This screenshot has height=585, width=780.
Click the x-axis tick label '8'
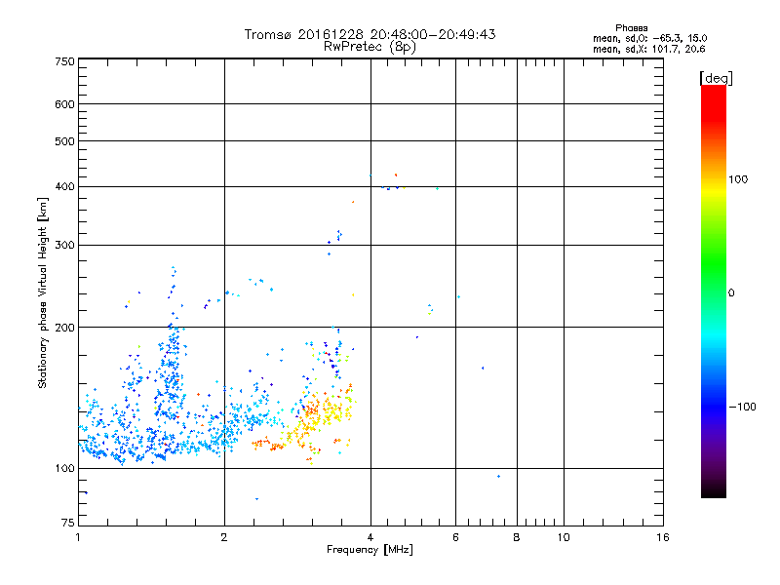517,537
